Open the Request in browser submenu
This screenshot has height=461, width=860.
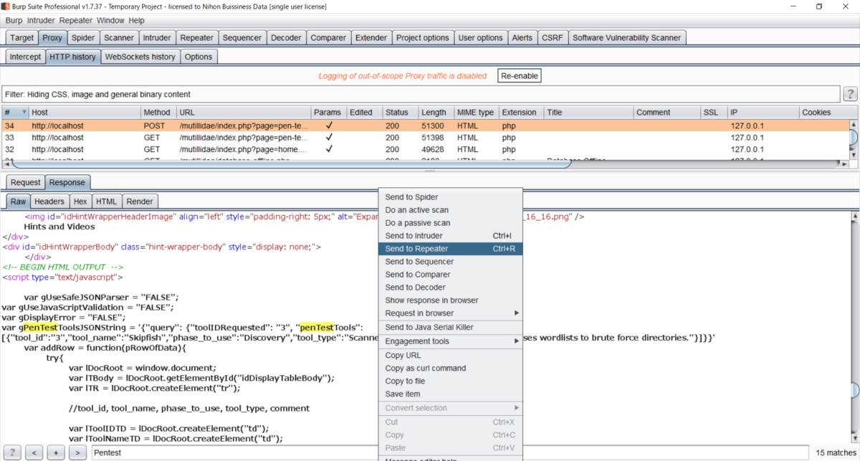451,313
